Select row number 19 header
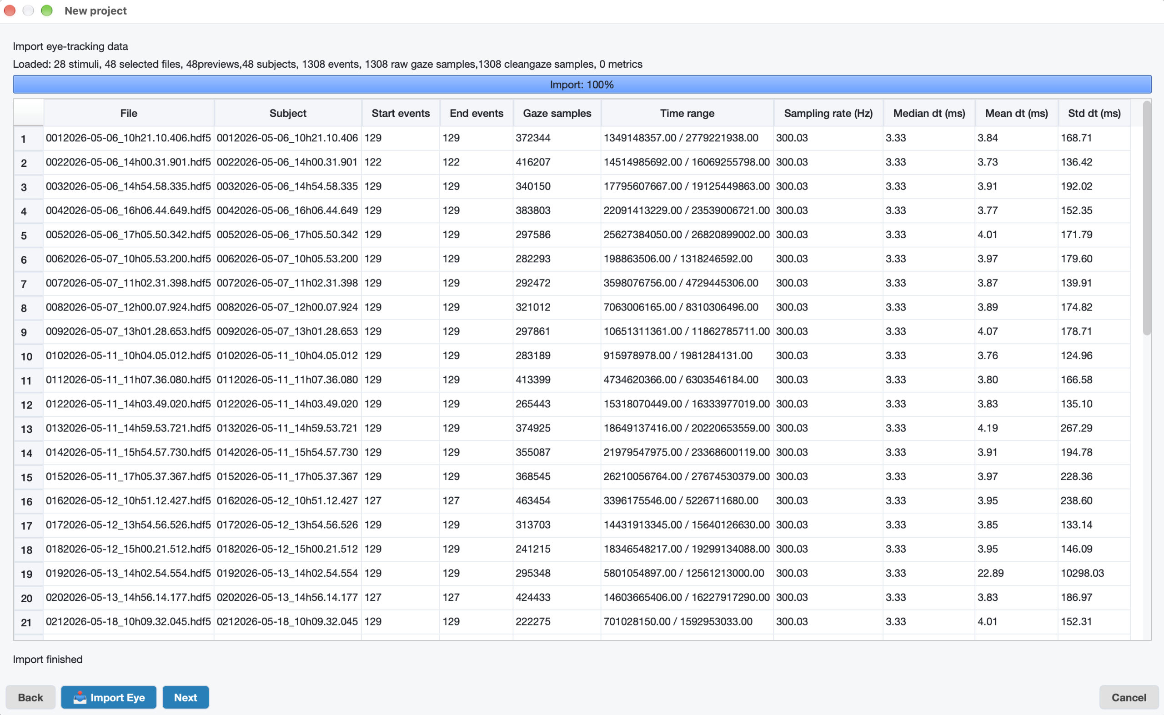Image resolution: width=1164 pixels, height=715 pixels. tap(28, 574)
